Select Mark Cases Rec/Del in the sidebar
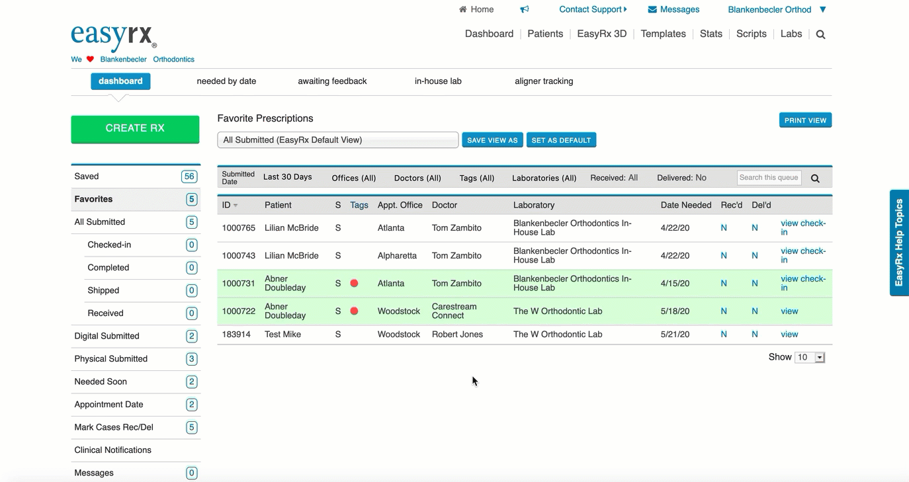 pyautogui.click(x=136, y=427)
